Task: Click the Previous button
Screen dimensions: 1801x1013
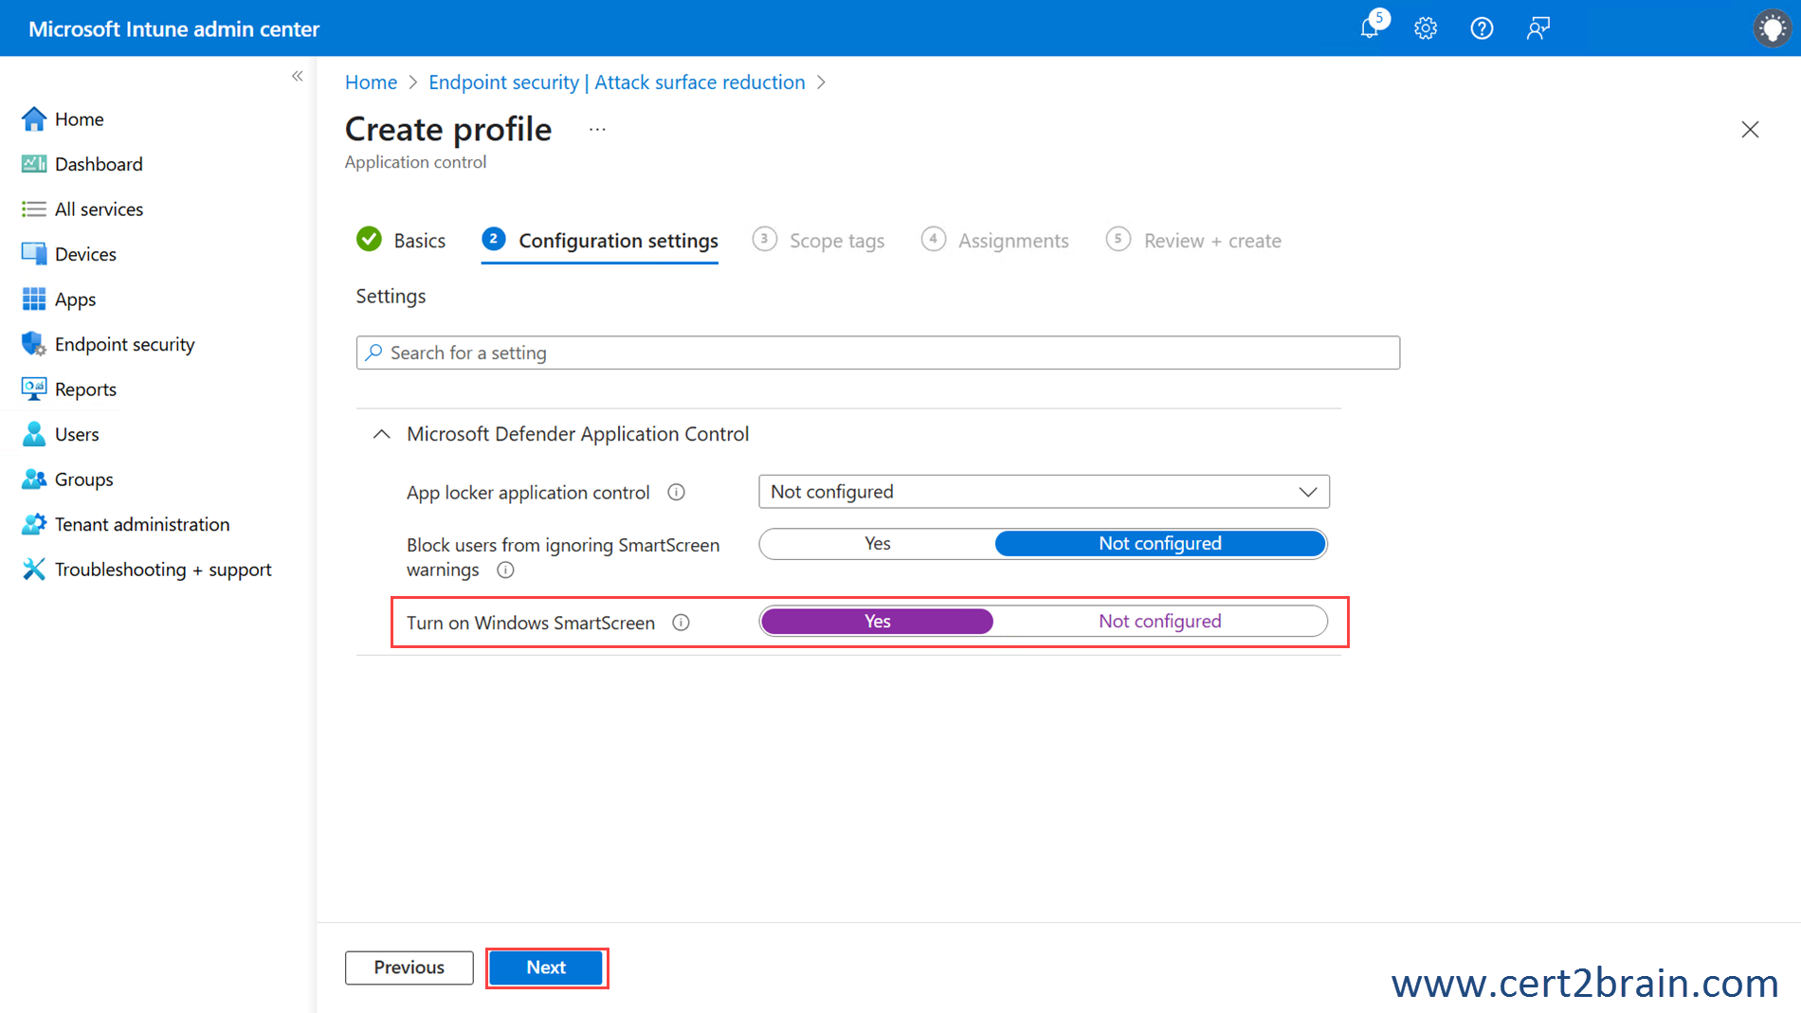Action: point(409,968)
